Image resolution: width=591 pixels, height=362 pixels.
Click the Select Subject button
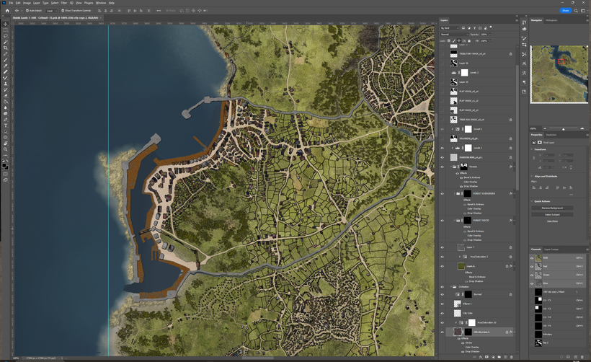click(x=552, y=215)
